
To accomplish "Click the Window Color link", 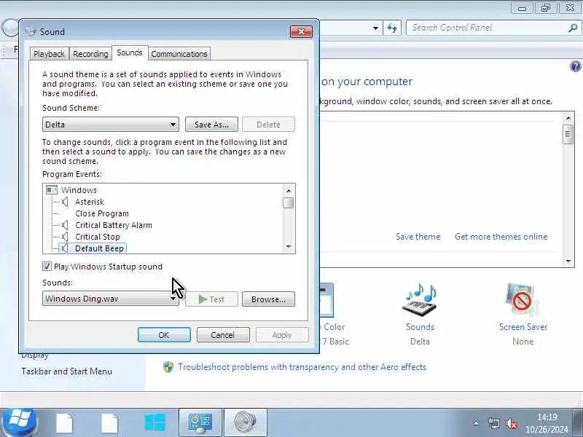I will pyautogui.click(x=333, y=327).
